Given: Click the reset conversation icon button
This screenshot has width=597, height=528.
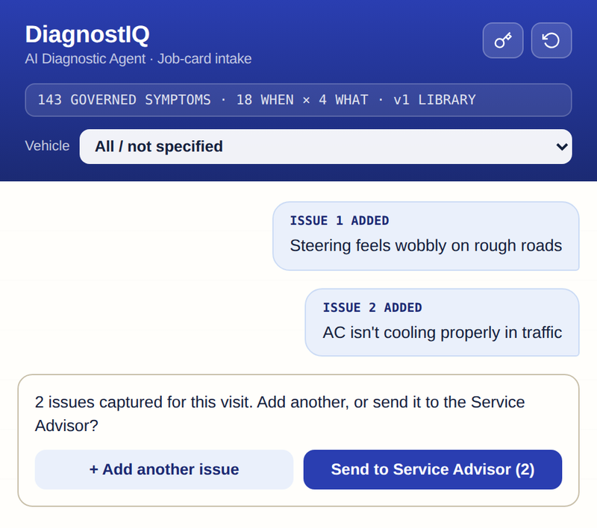Looking at the screenshot, I should click(551, 40).
